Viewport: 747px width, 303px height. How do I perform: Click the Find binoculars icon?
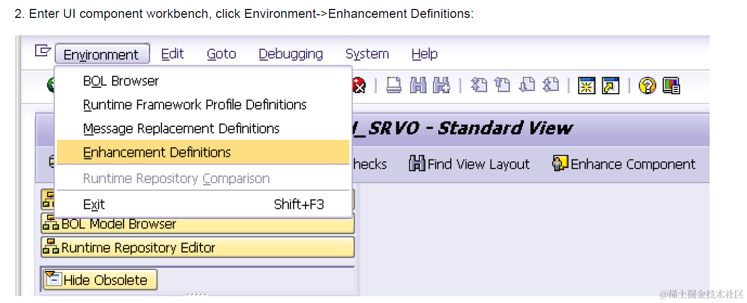tap(418, 85)
